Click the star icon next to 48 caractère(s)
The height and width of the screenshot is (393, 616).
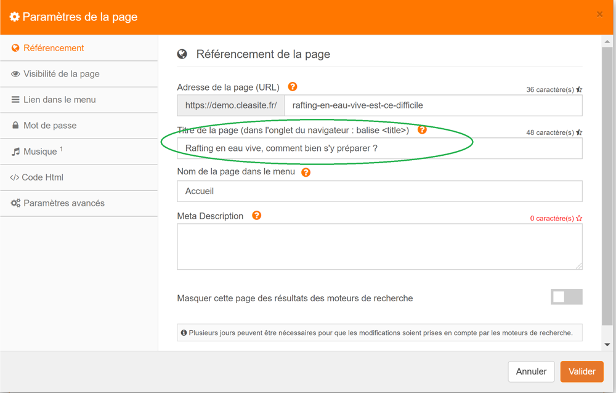(579, 132)
